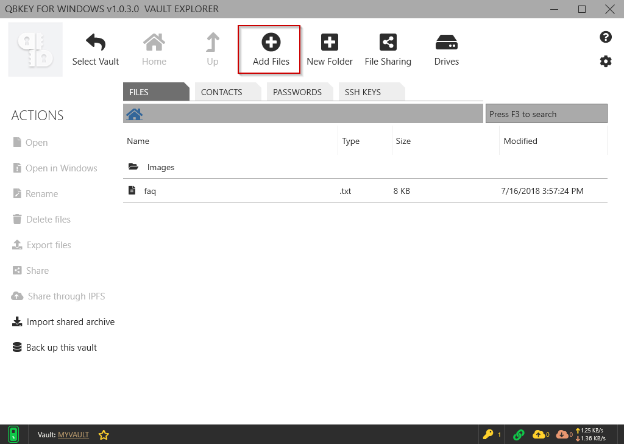Open the PASSWORDS tab

point(300,91)
